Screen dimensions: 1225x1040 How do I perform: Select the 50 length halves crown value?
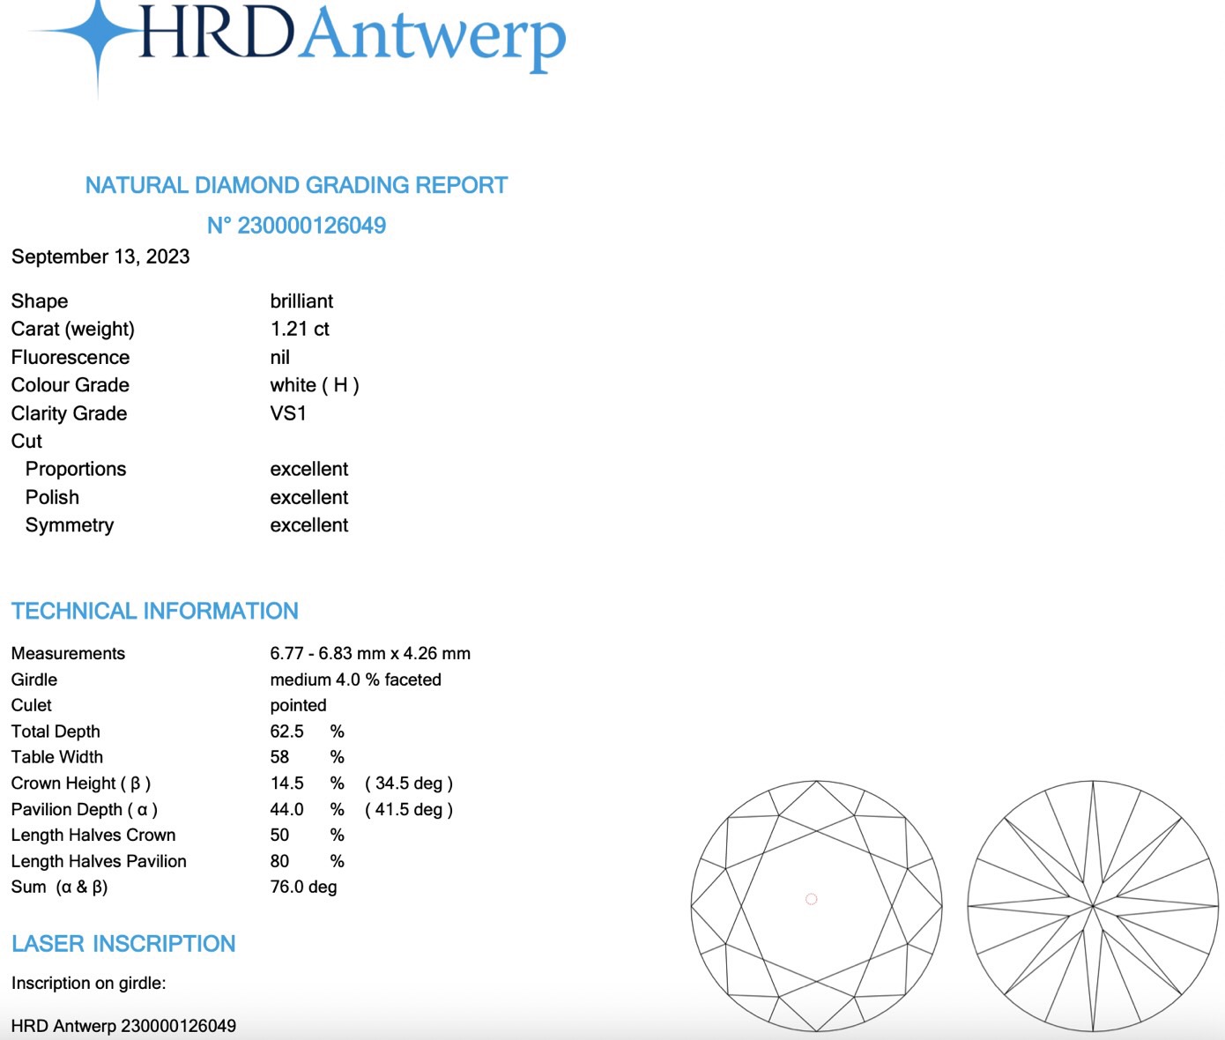click(x=279, y=835)
